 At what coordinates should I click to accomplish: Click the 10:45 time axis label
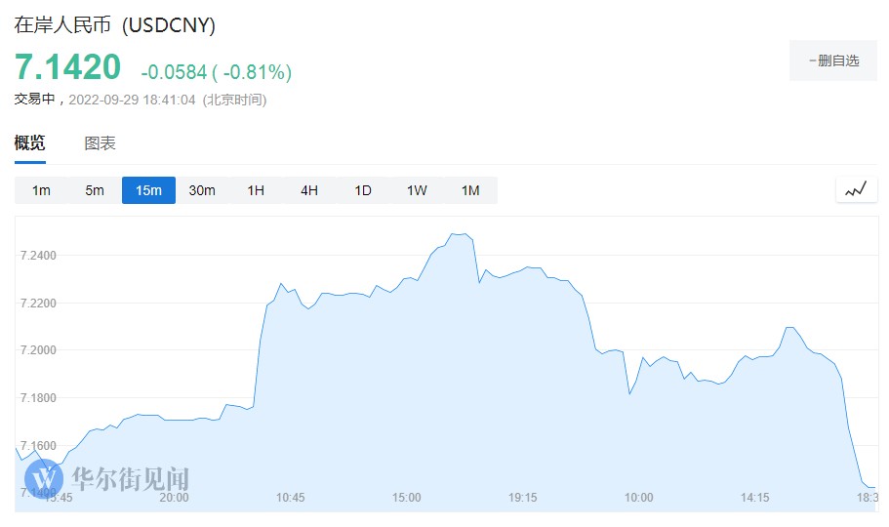point(291,498)
